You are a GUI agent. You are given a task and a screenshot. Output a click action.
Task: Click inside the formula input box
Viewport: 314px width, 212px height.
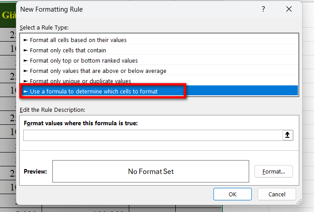[x=152, y=135]
